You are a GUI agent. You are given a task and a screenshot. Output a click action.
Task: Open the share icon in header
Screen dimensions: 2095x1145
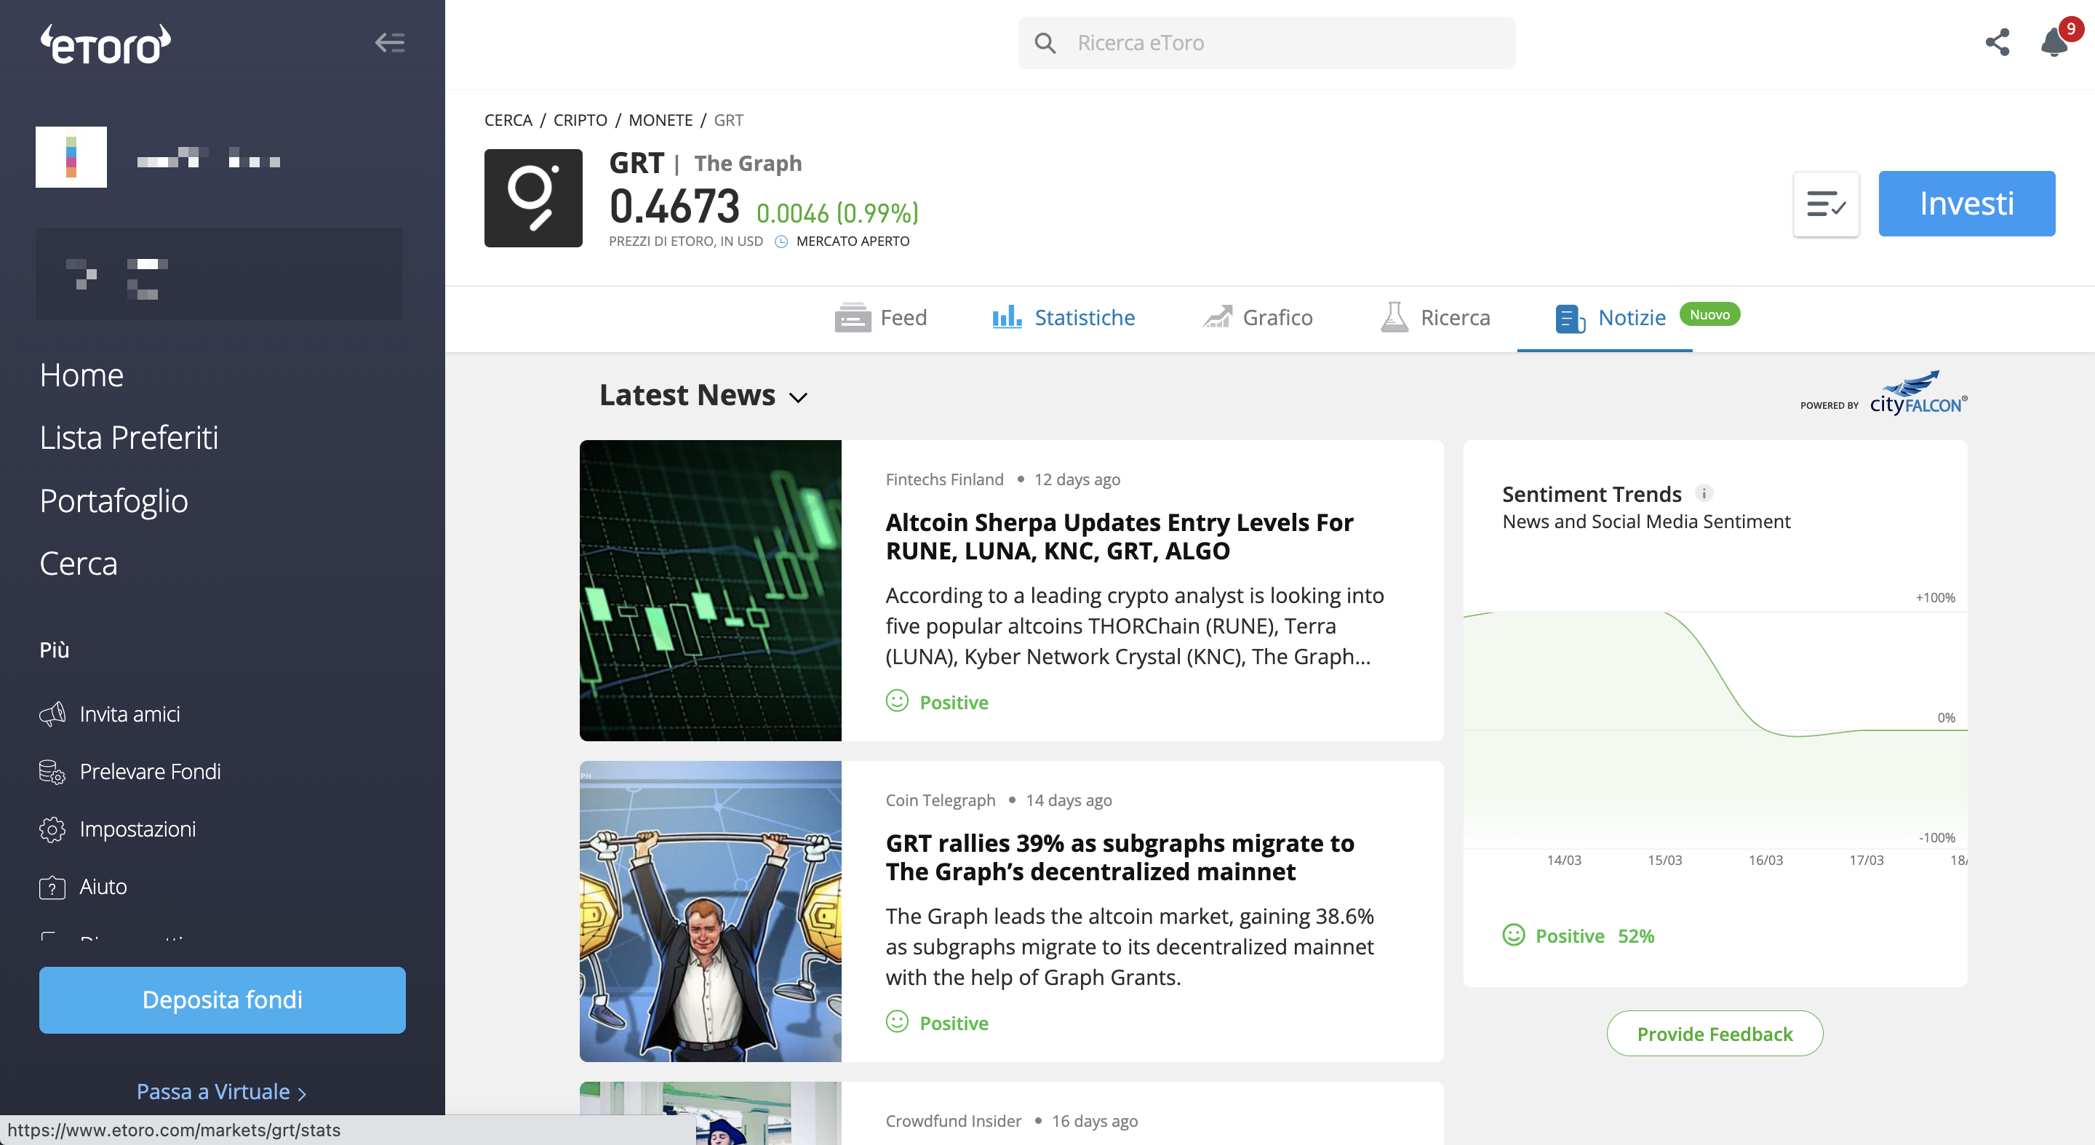point(1998,42)
